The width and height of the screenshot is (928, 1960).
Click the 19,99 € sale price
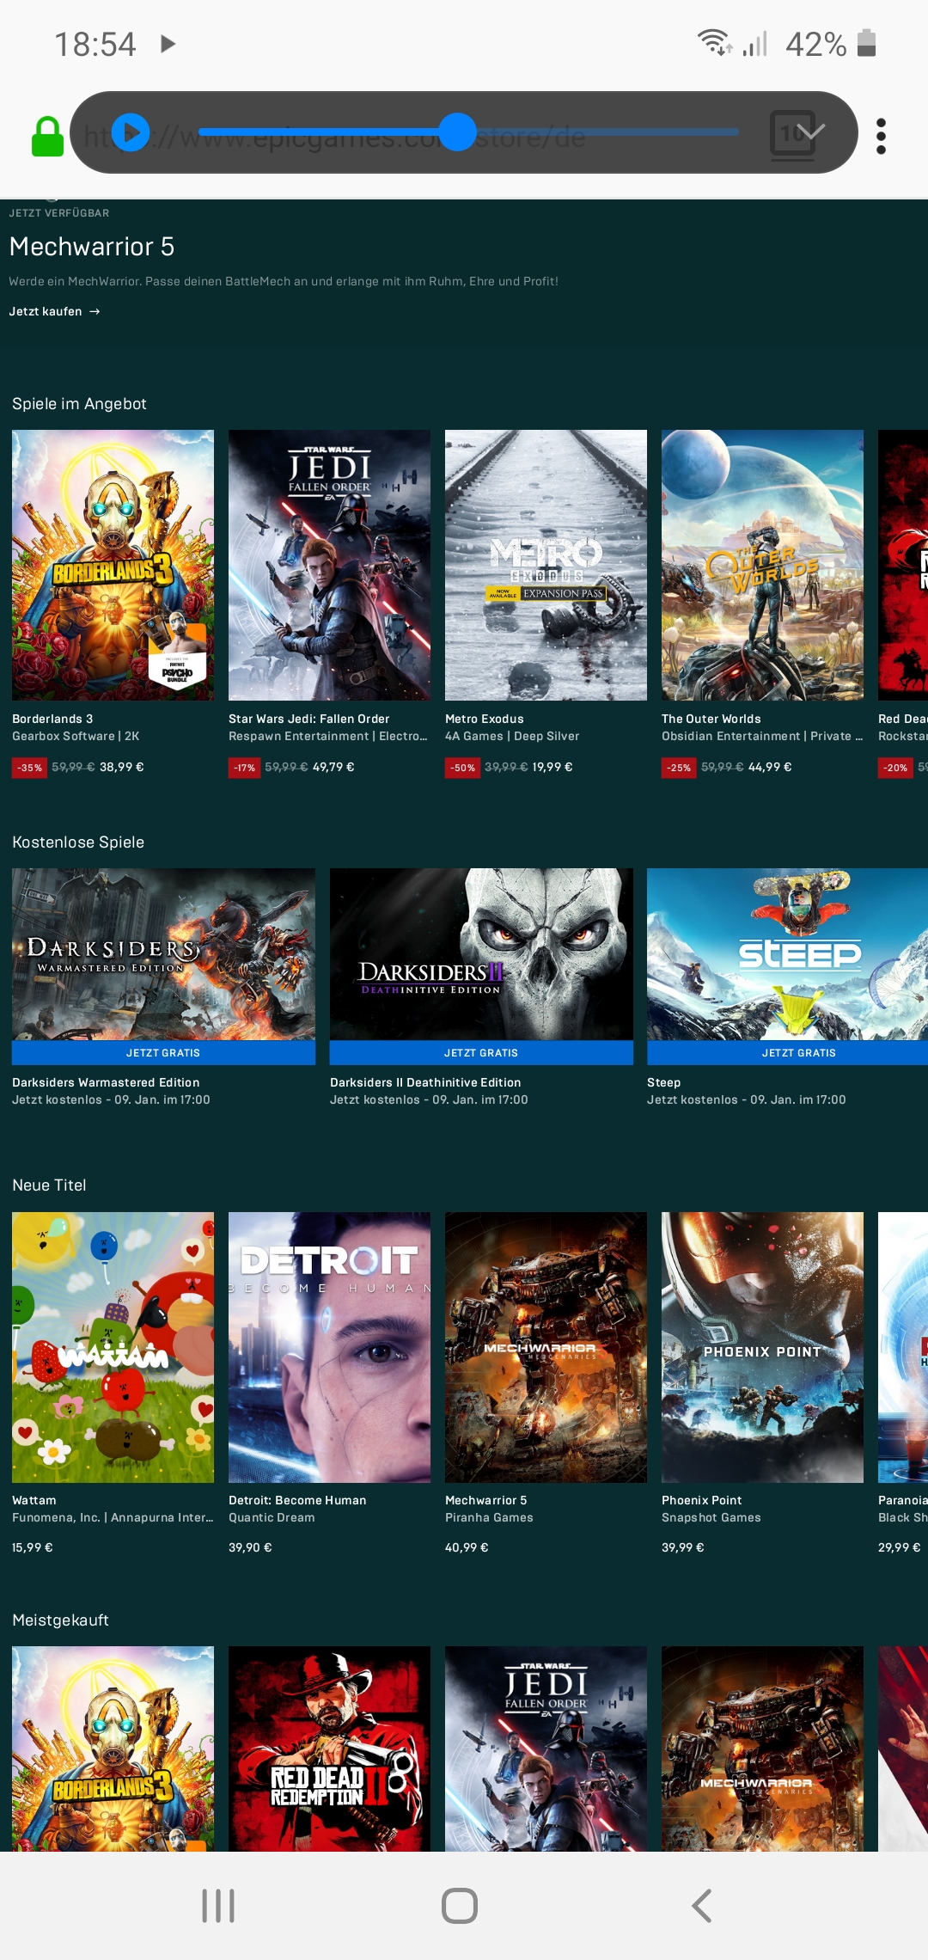553,767
